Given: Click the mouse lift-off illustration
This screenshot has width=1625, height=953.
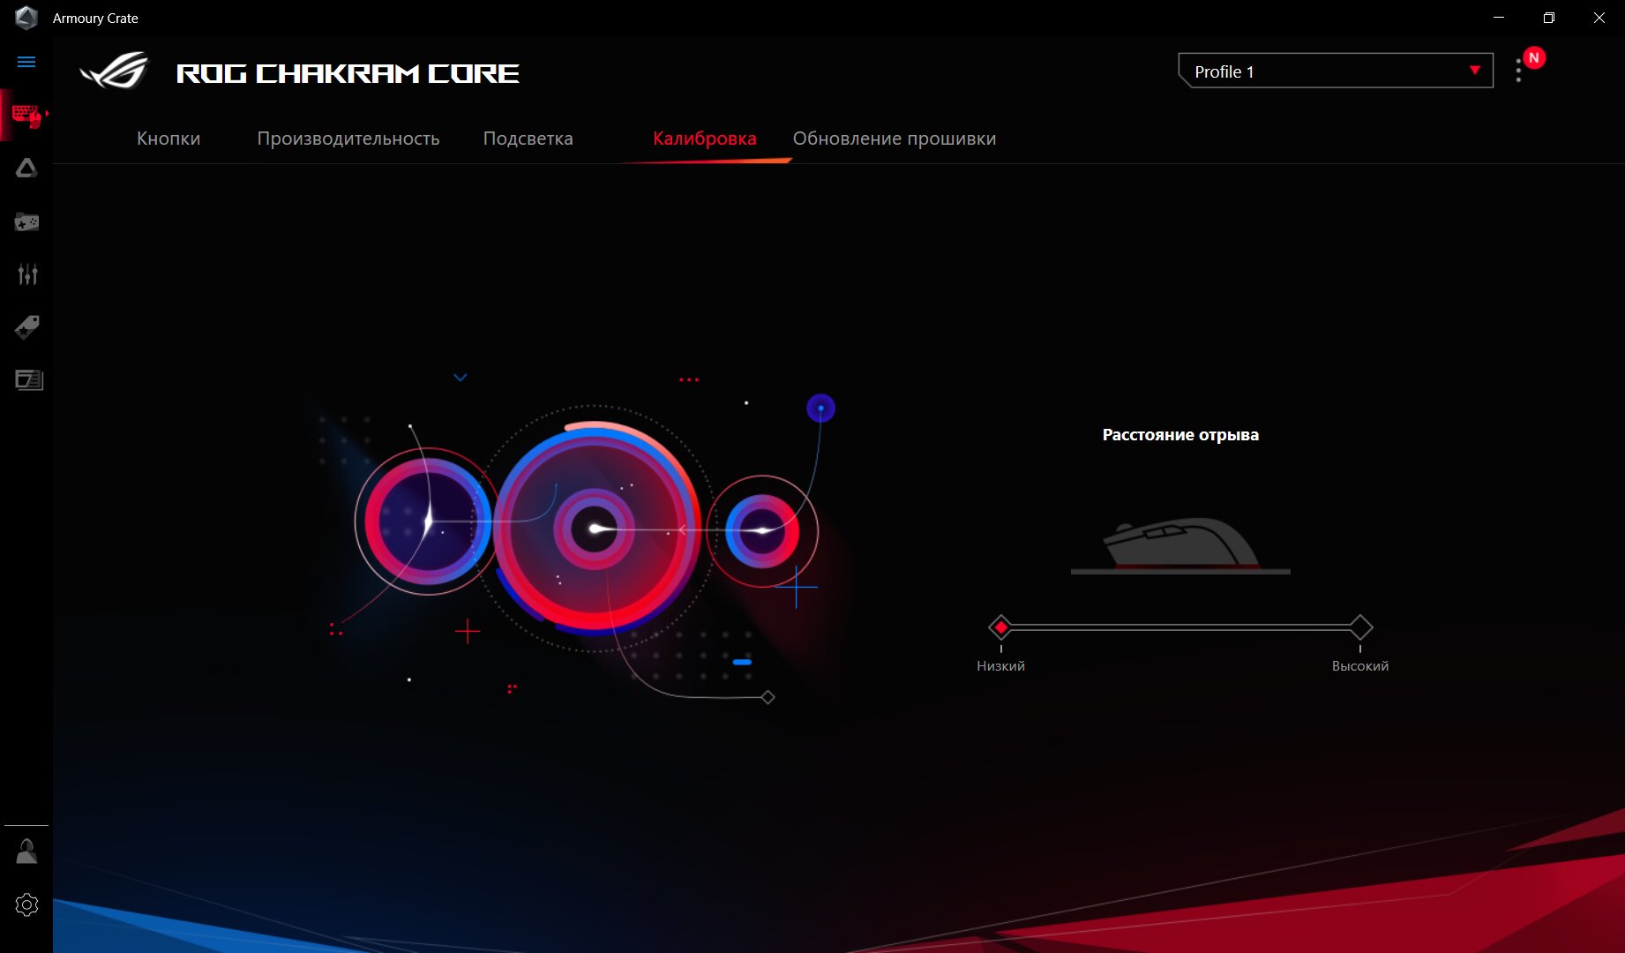Looking at the screenshot, I should [1180, 545].
